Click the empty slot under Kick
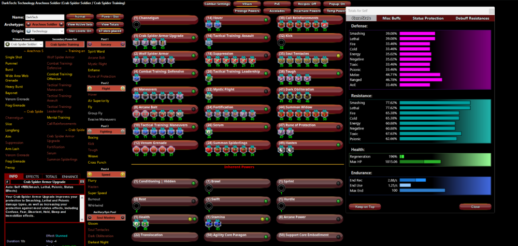The height and width of the screenshot is (246, 518). tap(281, 42)
